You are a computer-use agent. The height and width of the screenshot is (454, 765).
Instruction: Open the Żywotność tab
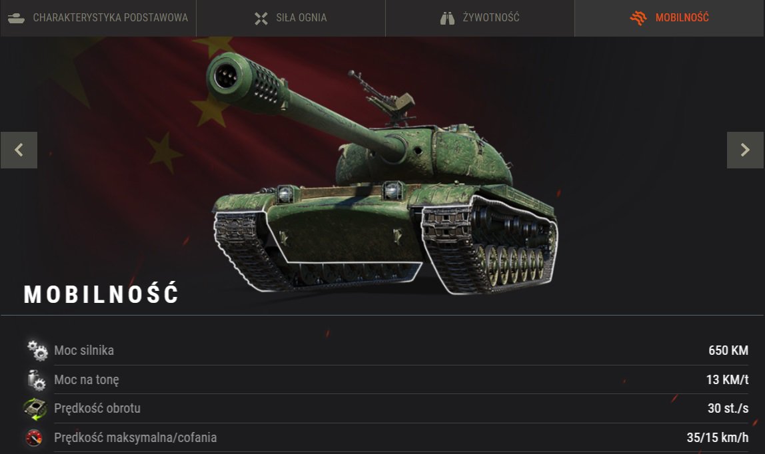click(x=480, y=18)
